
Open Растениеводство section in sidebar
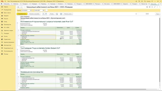pos(8,51)
